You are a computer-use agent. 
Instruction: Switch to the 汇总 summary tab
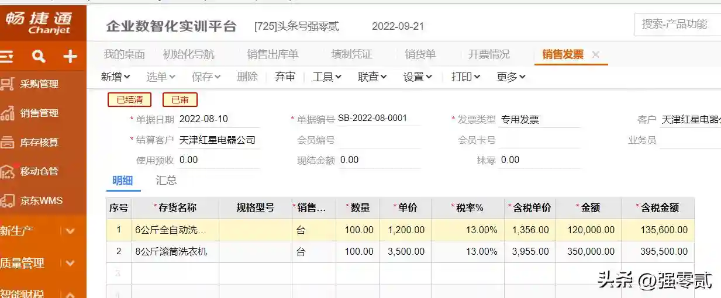click(166, 181)
